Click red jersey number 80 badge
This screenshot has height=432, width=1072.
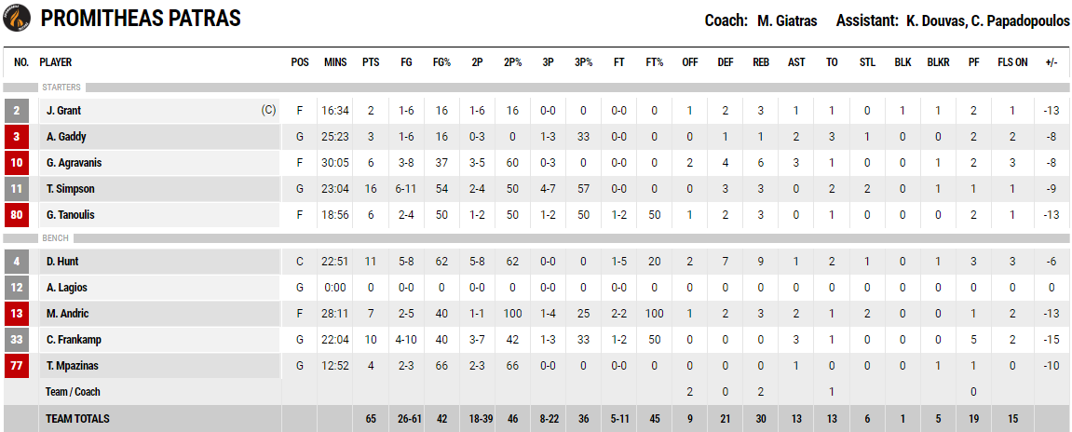pyautogui.click(x=16, y=215)
